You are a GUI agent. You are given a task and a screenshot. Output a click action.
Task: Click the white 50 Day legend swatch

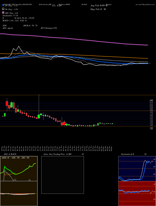pos(3,9)
